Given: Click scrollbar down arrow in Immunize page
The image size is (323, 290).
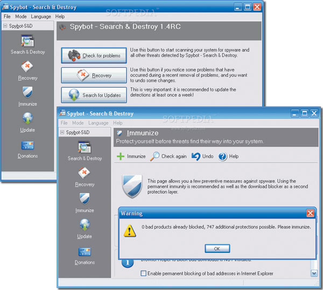Looking at the screenshot, I should 314,273.
